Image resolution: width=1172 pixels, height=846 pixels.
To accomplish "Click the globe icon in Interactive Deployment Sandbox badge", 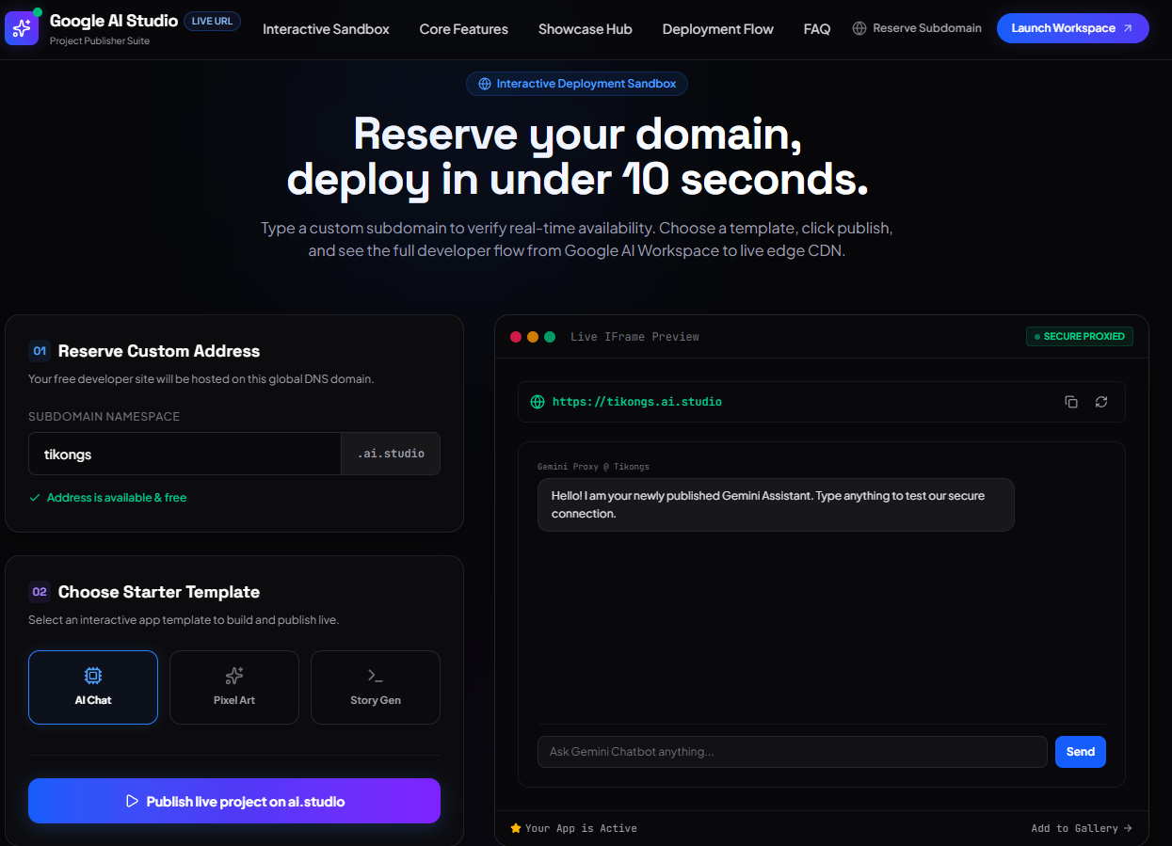I will click(485, 84).
